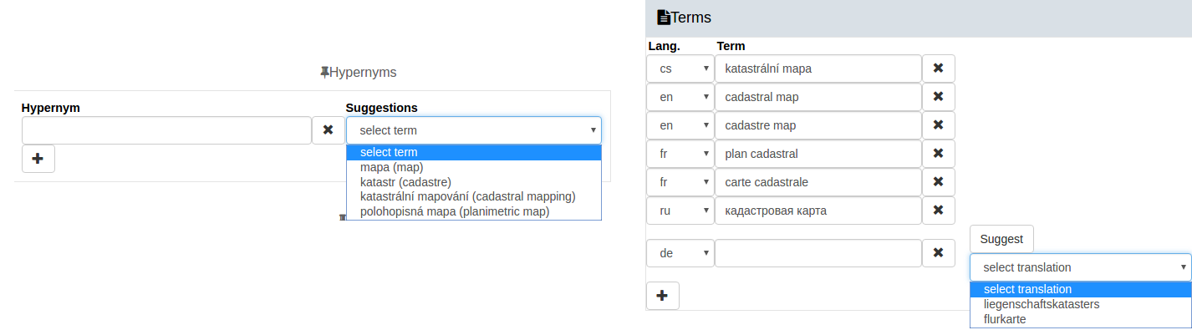Delete the 'cadastral map' term entry
Screen dimensions: 1192x330
pos(938,97)
